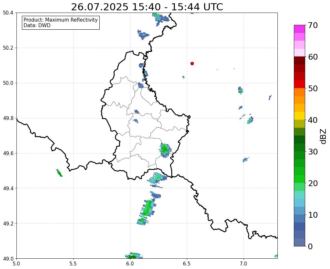Click the radar echo at bottom edge near 6.0
The height and width of the screenshot is (269, 330).
tap(134, 255)
